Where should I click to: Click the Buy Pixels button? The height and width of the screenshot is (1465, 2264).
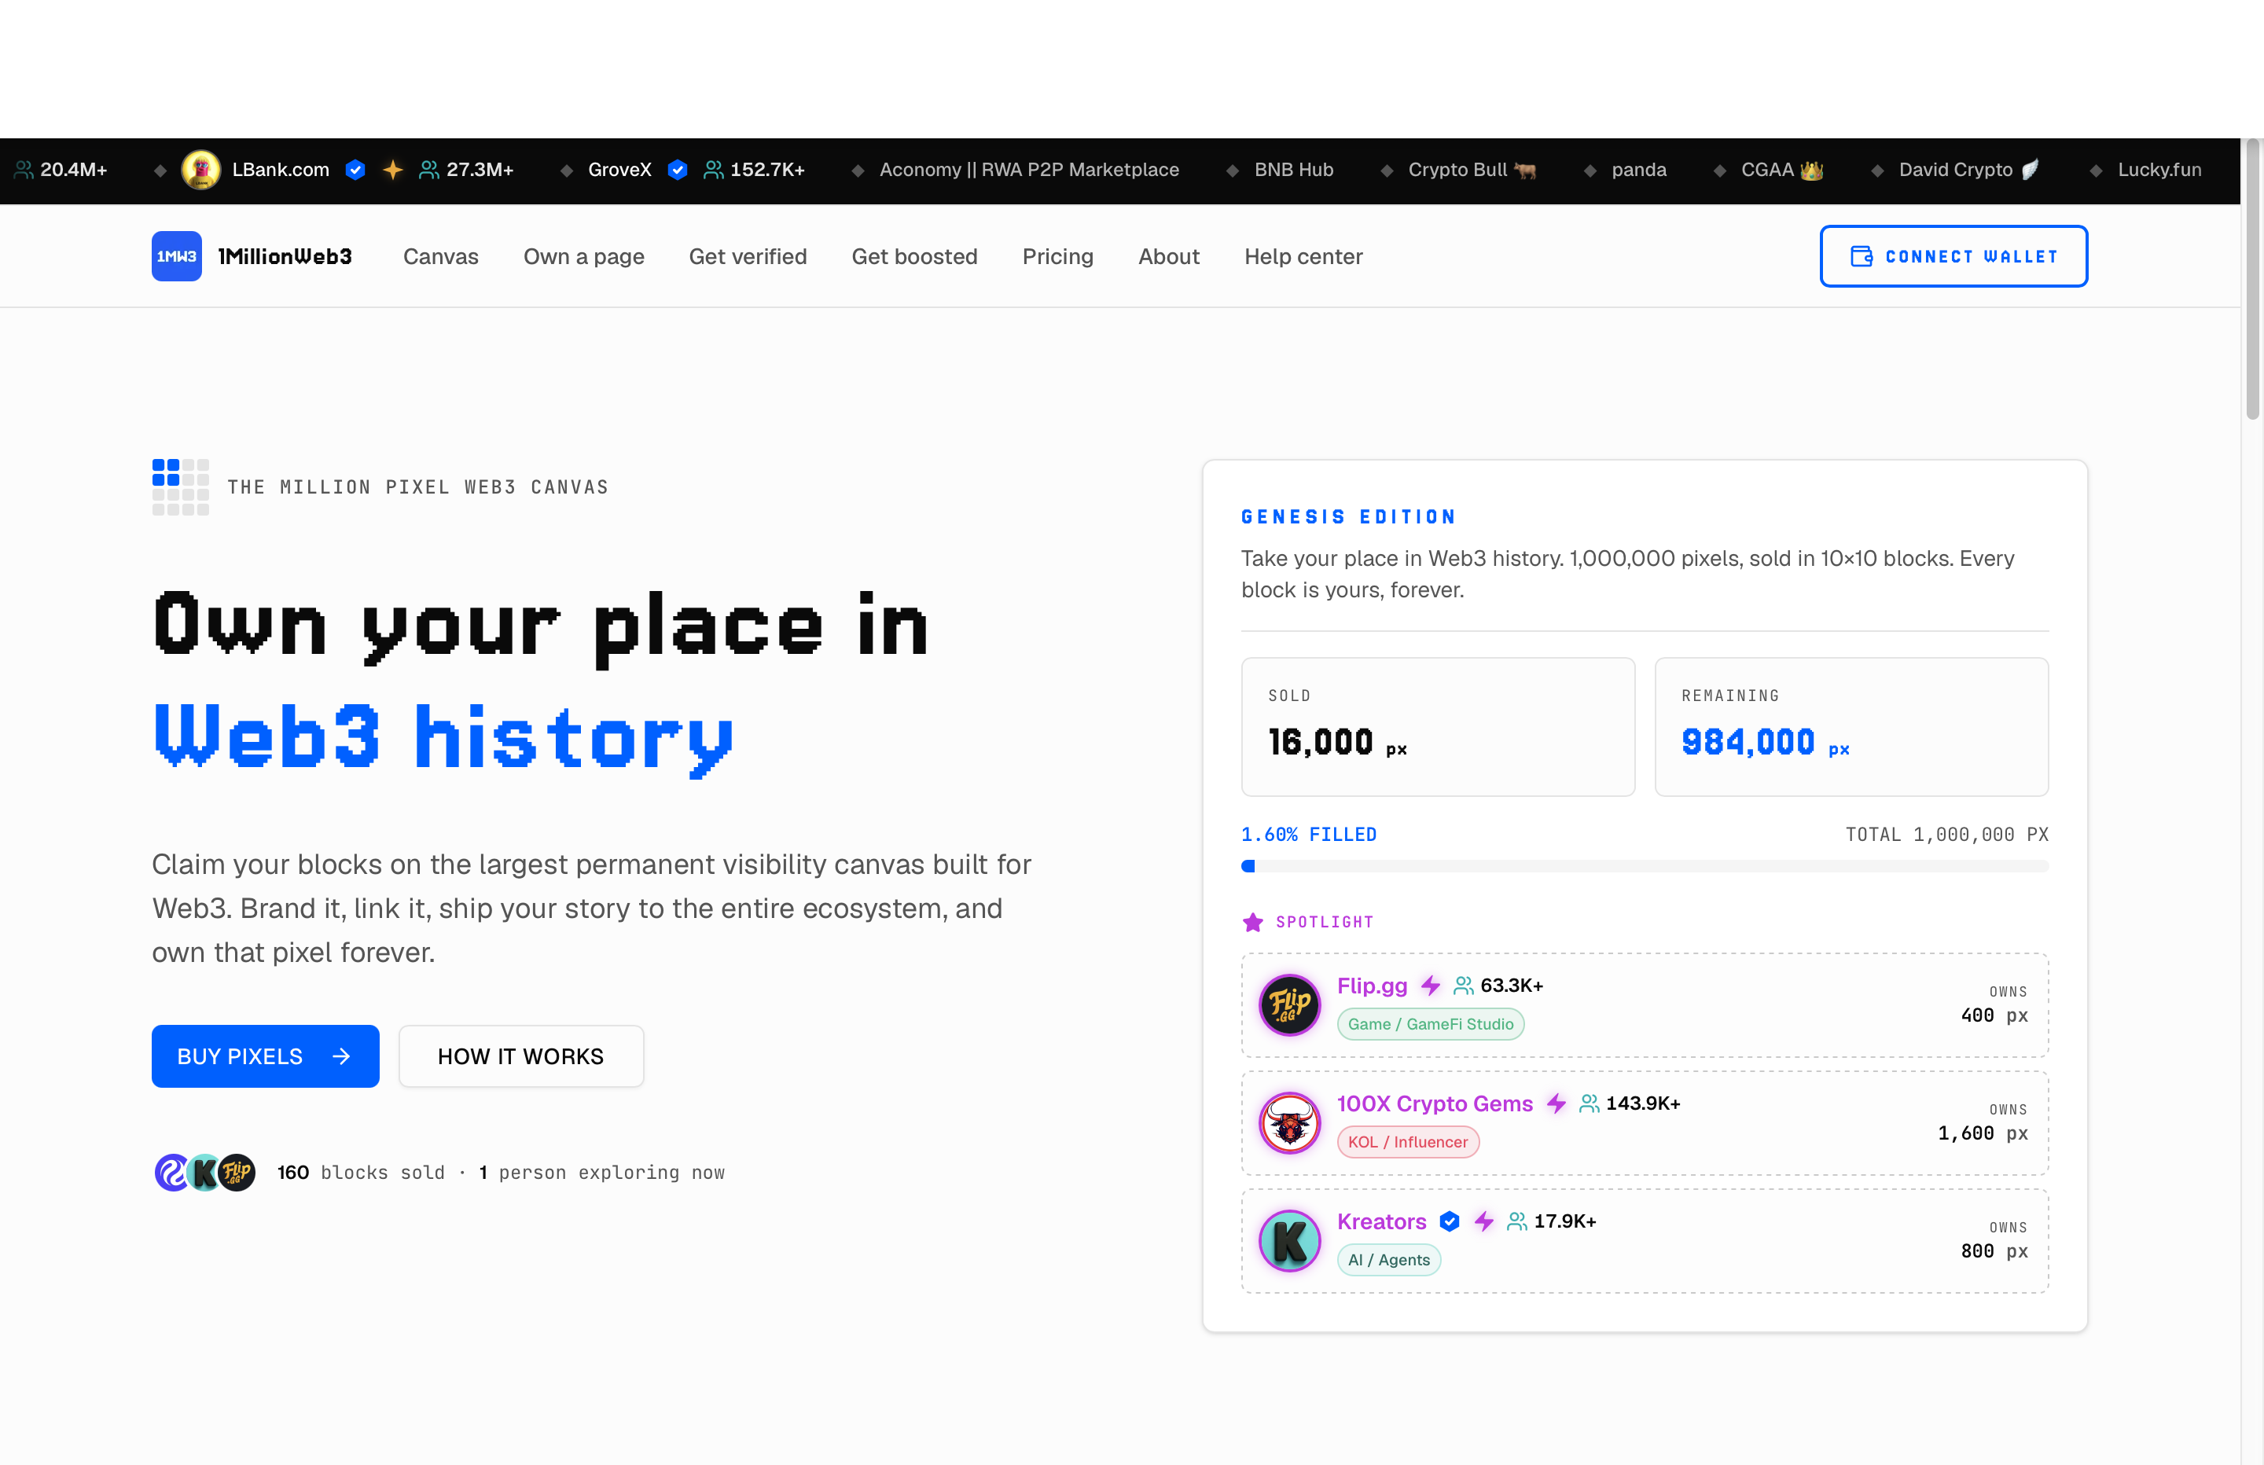point(266,1056)
